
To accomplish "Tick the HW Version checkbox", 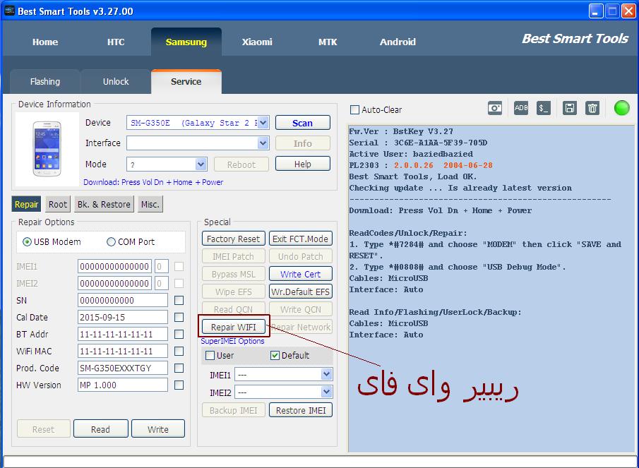I will click(x=179, y=385).
